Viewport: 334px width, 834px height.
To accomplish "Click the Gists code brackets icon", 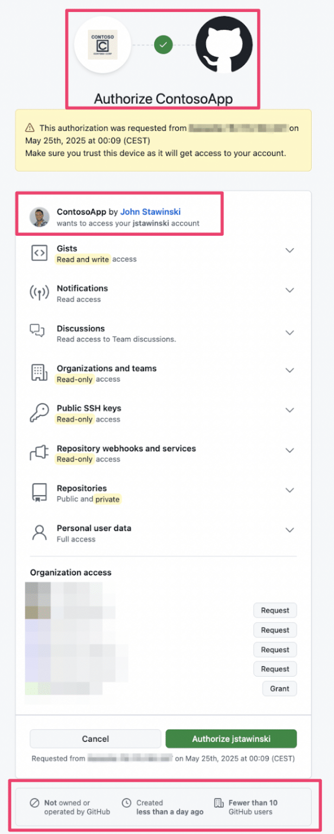I will (x=38, y=252).
